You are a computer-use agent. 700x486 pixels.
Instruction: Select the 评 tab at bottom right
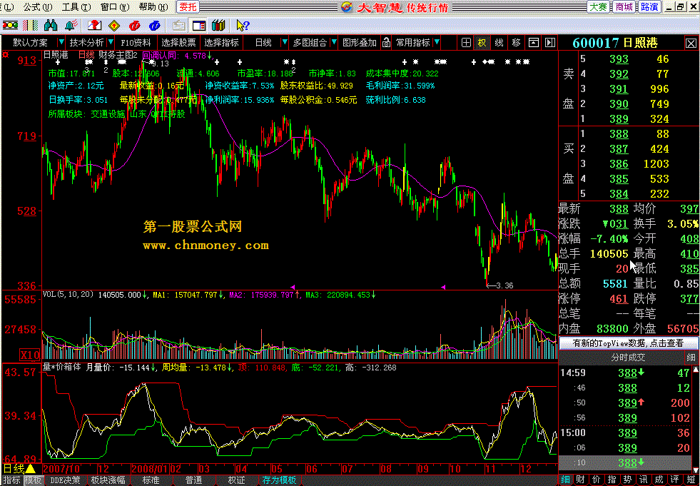(x=674, y=480)
